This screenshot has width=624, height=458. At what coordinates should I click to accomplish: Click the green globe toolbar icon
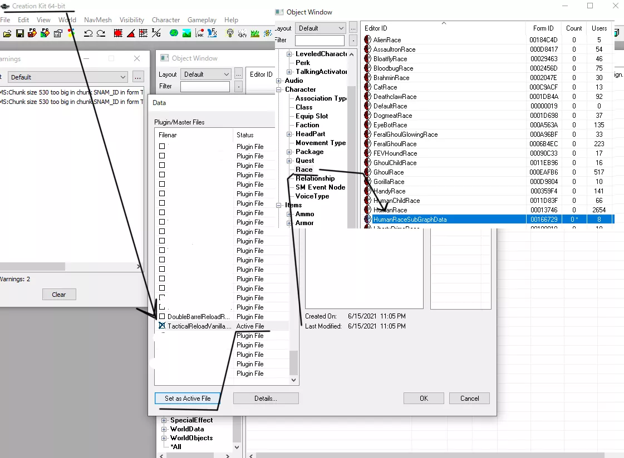coord(174,33)
